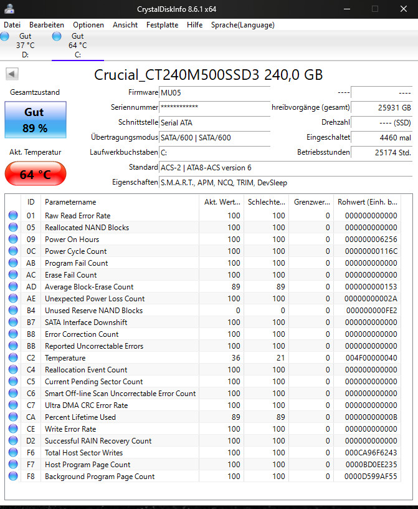The width and height of the screenshot is (418, 509).
Task: Click the Betriebsstunden value 25174 Std.
Action: click(x=382, y=153)
